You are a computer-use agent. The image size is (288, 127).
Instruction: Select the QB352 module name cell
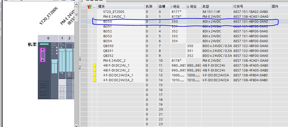pyautogui.click(x=121, y=56)
